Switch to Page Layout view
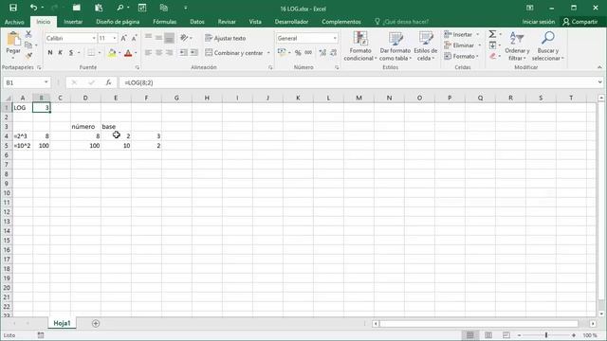This screenshot has width=607, height=341. (488, 335)
